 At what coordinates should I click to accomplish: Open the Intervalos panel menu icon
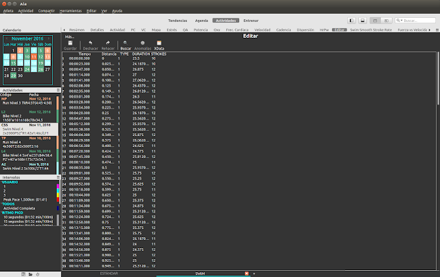pyautogui.click(x=58, y=177)
